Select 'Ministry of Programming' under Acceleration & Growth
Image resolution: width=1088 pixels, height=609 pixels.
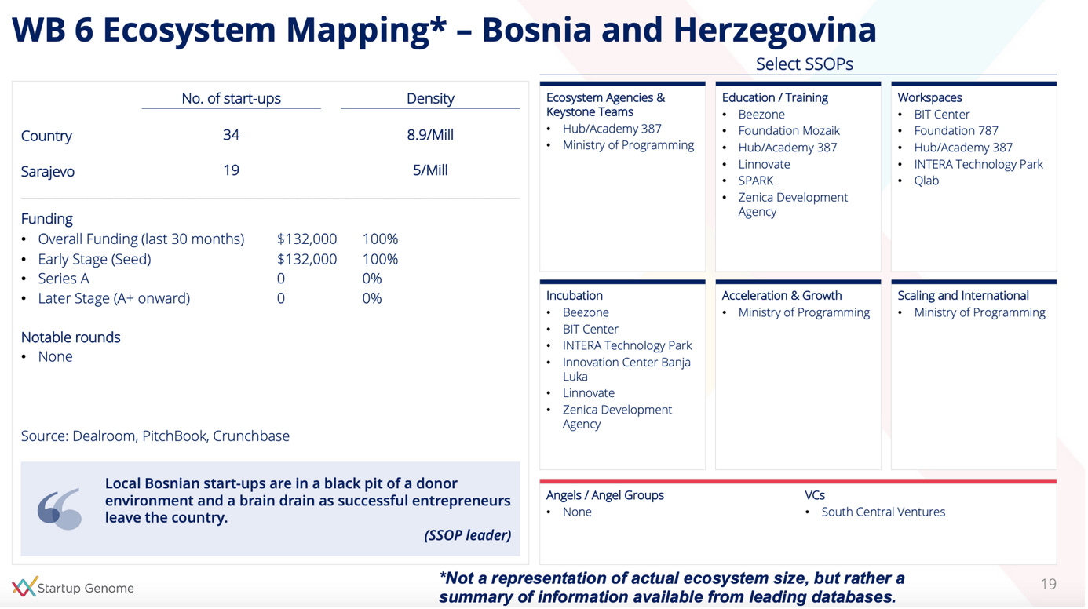[804, 312]
